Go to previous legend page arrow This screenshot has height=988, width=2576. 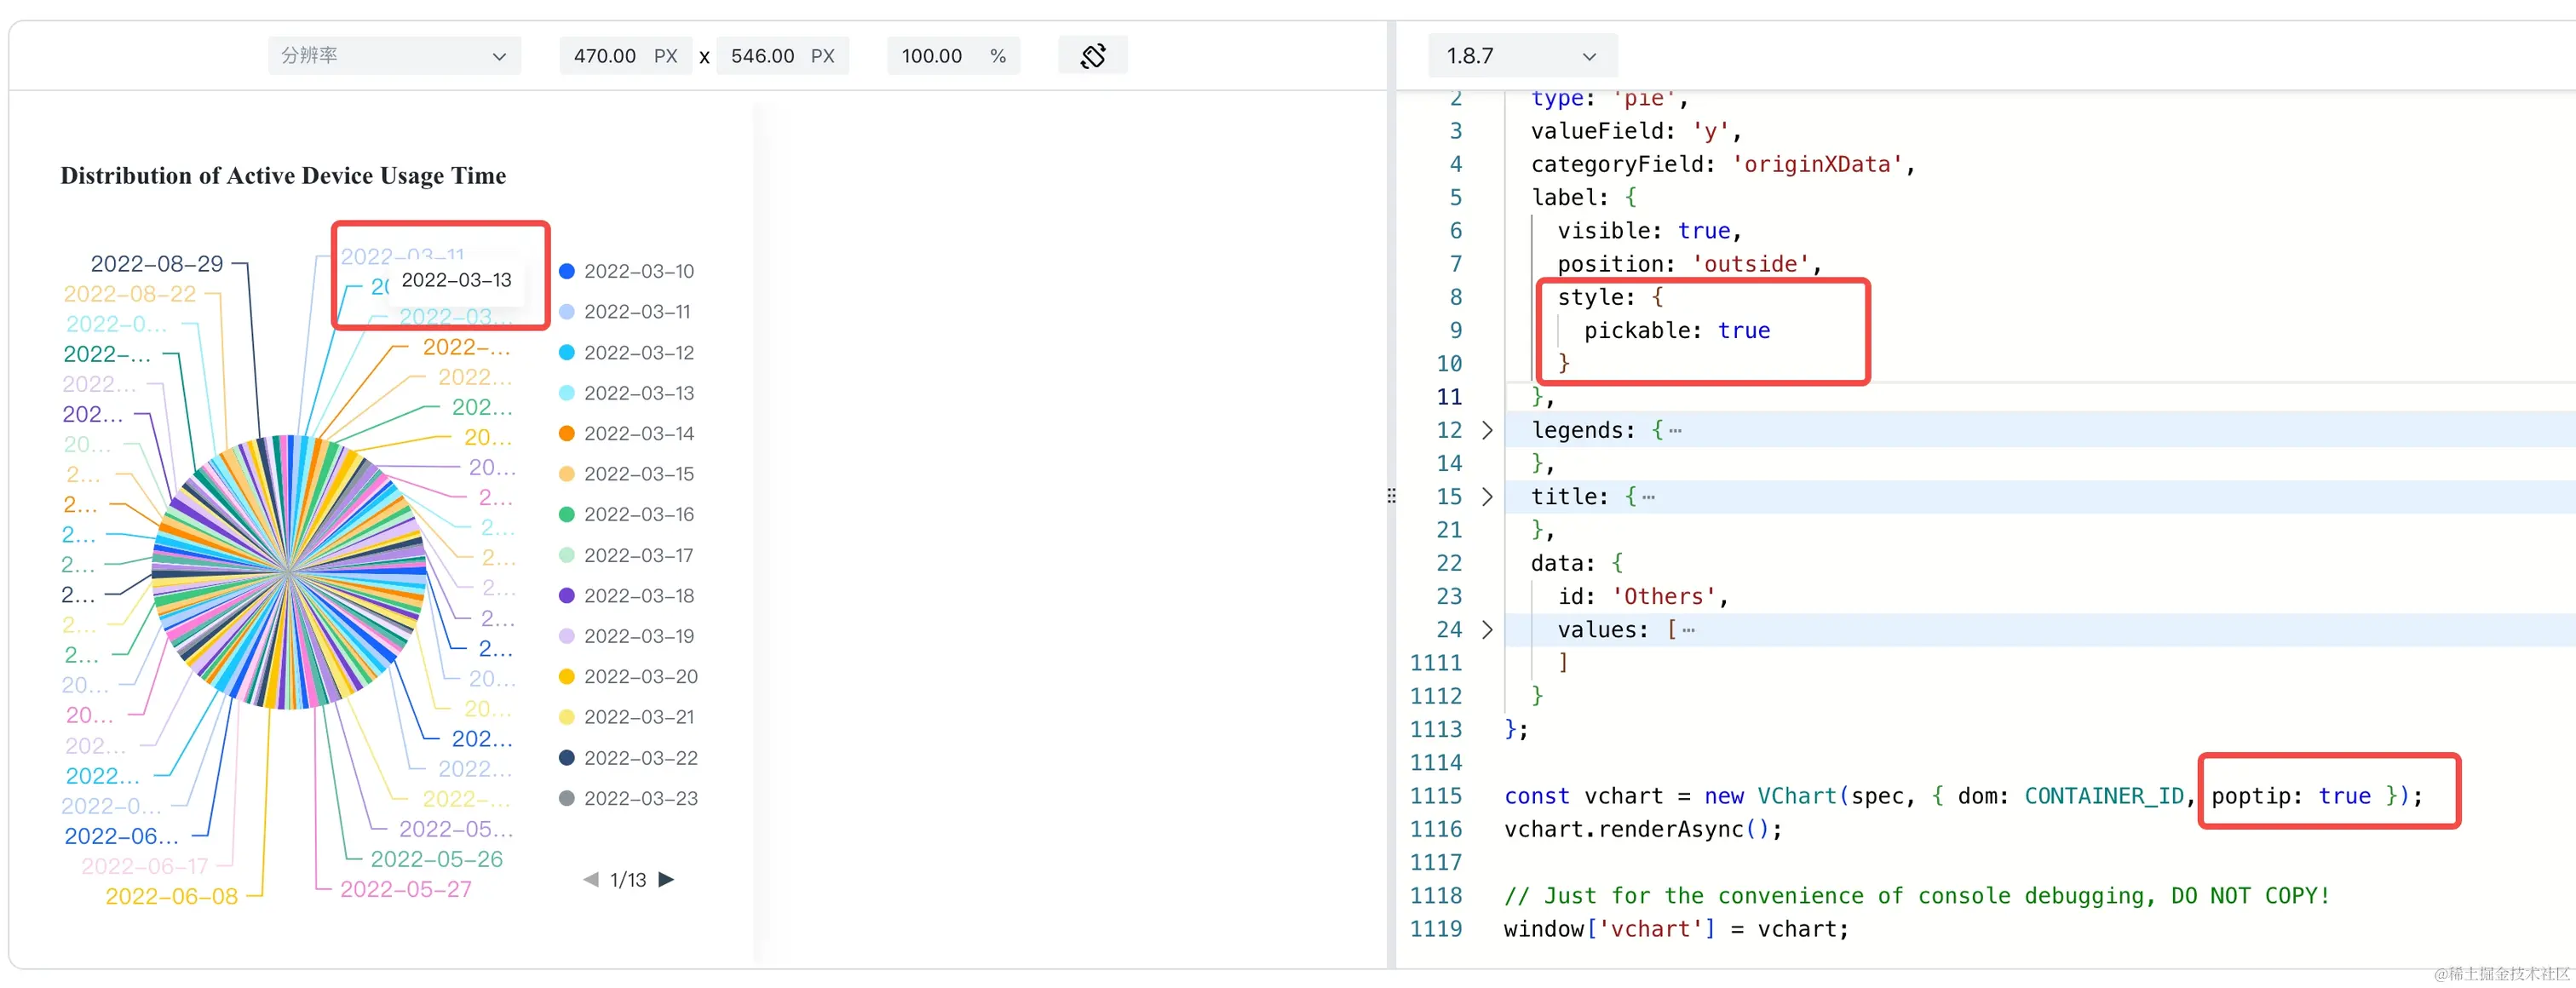coord(590,879)
